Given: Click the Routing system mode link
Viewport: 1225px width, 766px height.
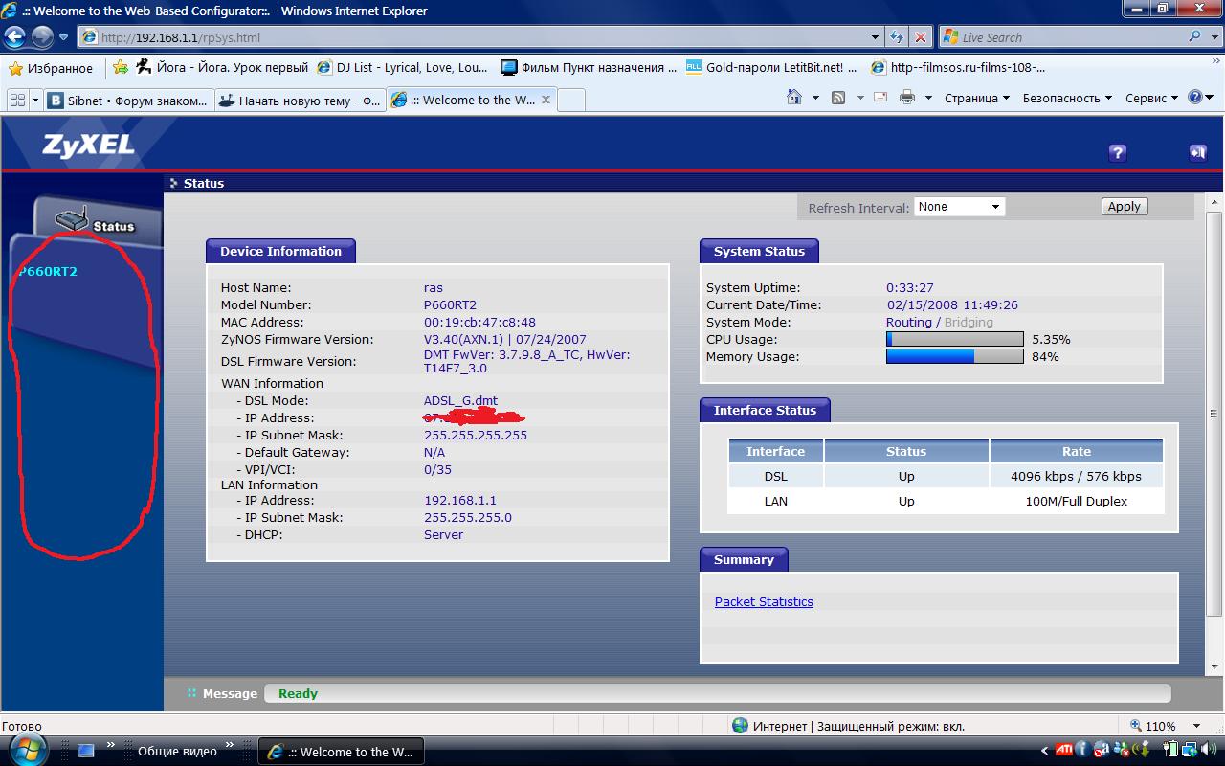Looking at the screenshot, I should 909,322.
